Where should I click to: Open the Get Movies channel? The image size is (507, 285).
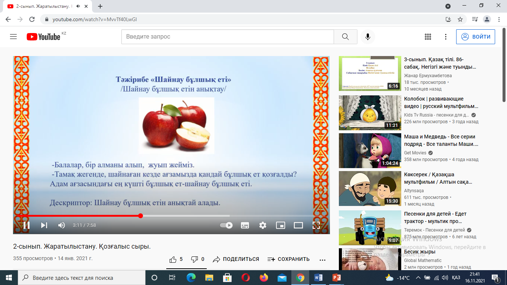coord(415,153)
